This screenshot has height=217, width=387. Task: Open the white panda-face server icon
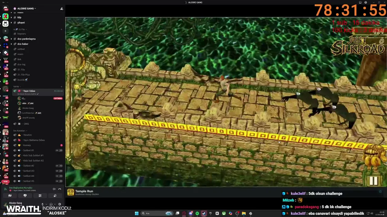click(5, 24)
